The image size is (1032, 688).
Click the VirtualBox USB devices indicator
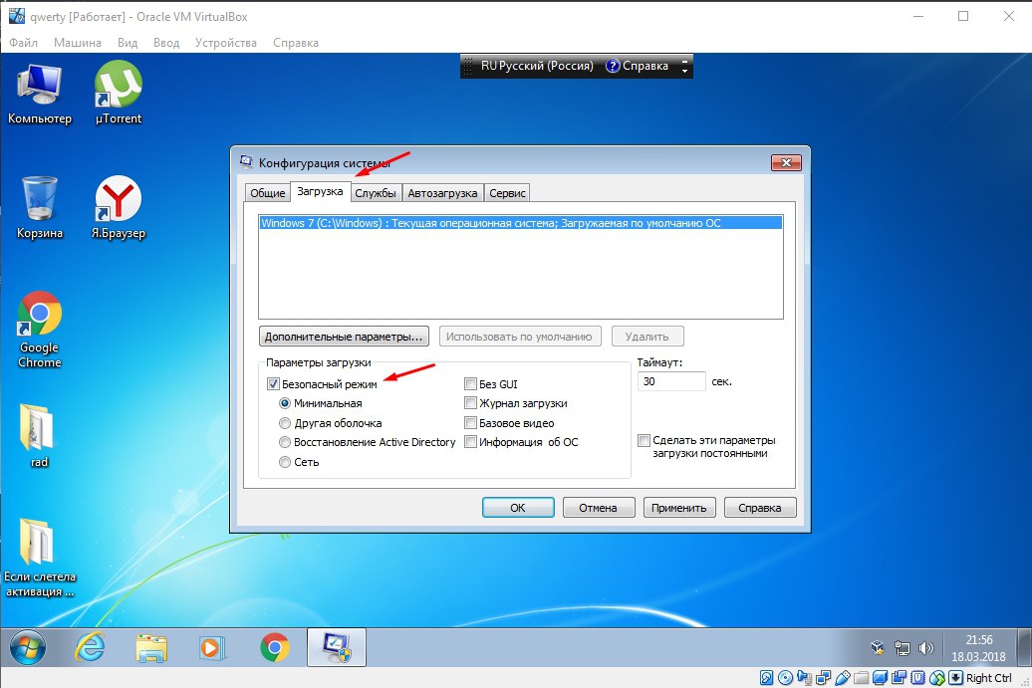[843, 677]
